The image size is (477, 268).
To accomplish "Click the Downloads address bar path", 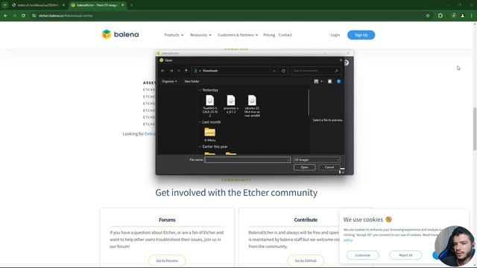I will 210,71.
